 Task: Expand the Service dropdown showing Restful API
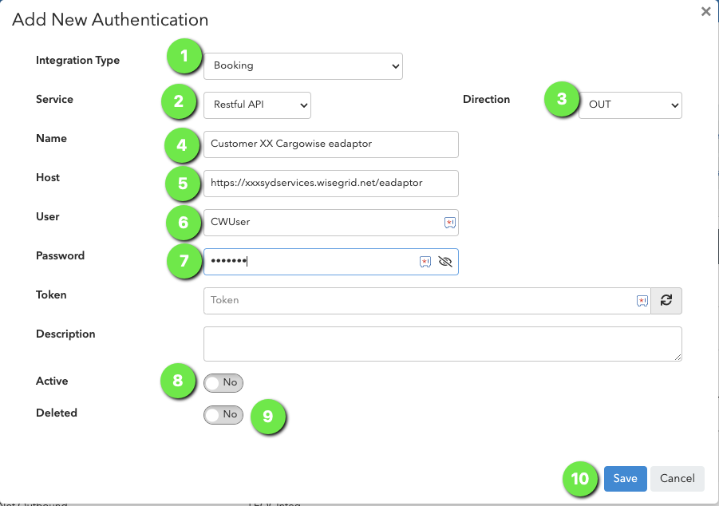(257, 105)
